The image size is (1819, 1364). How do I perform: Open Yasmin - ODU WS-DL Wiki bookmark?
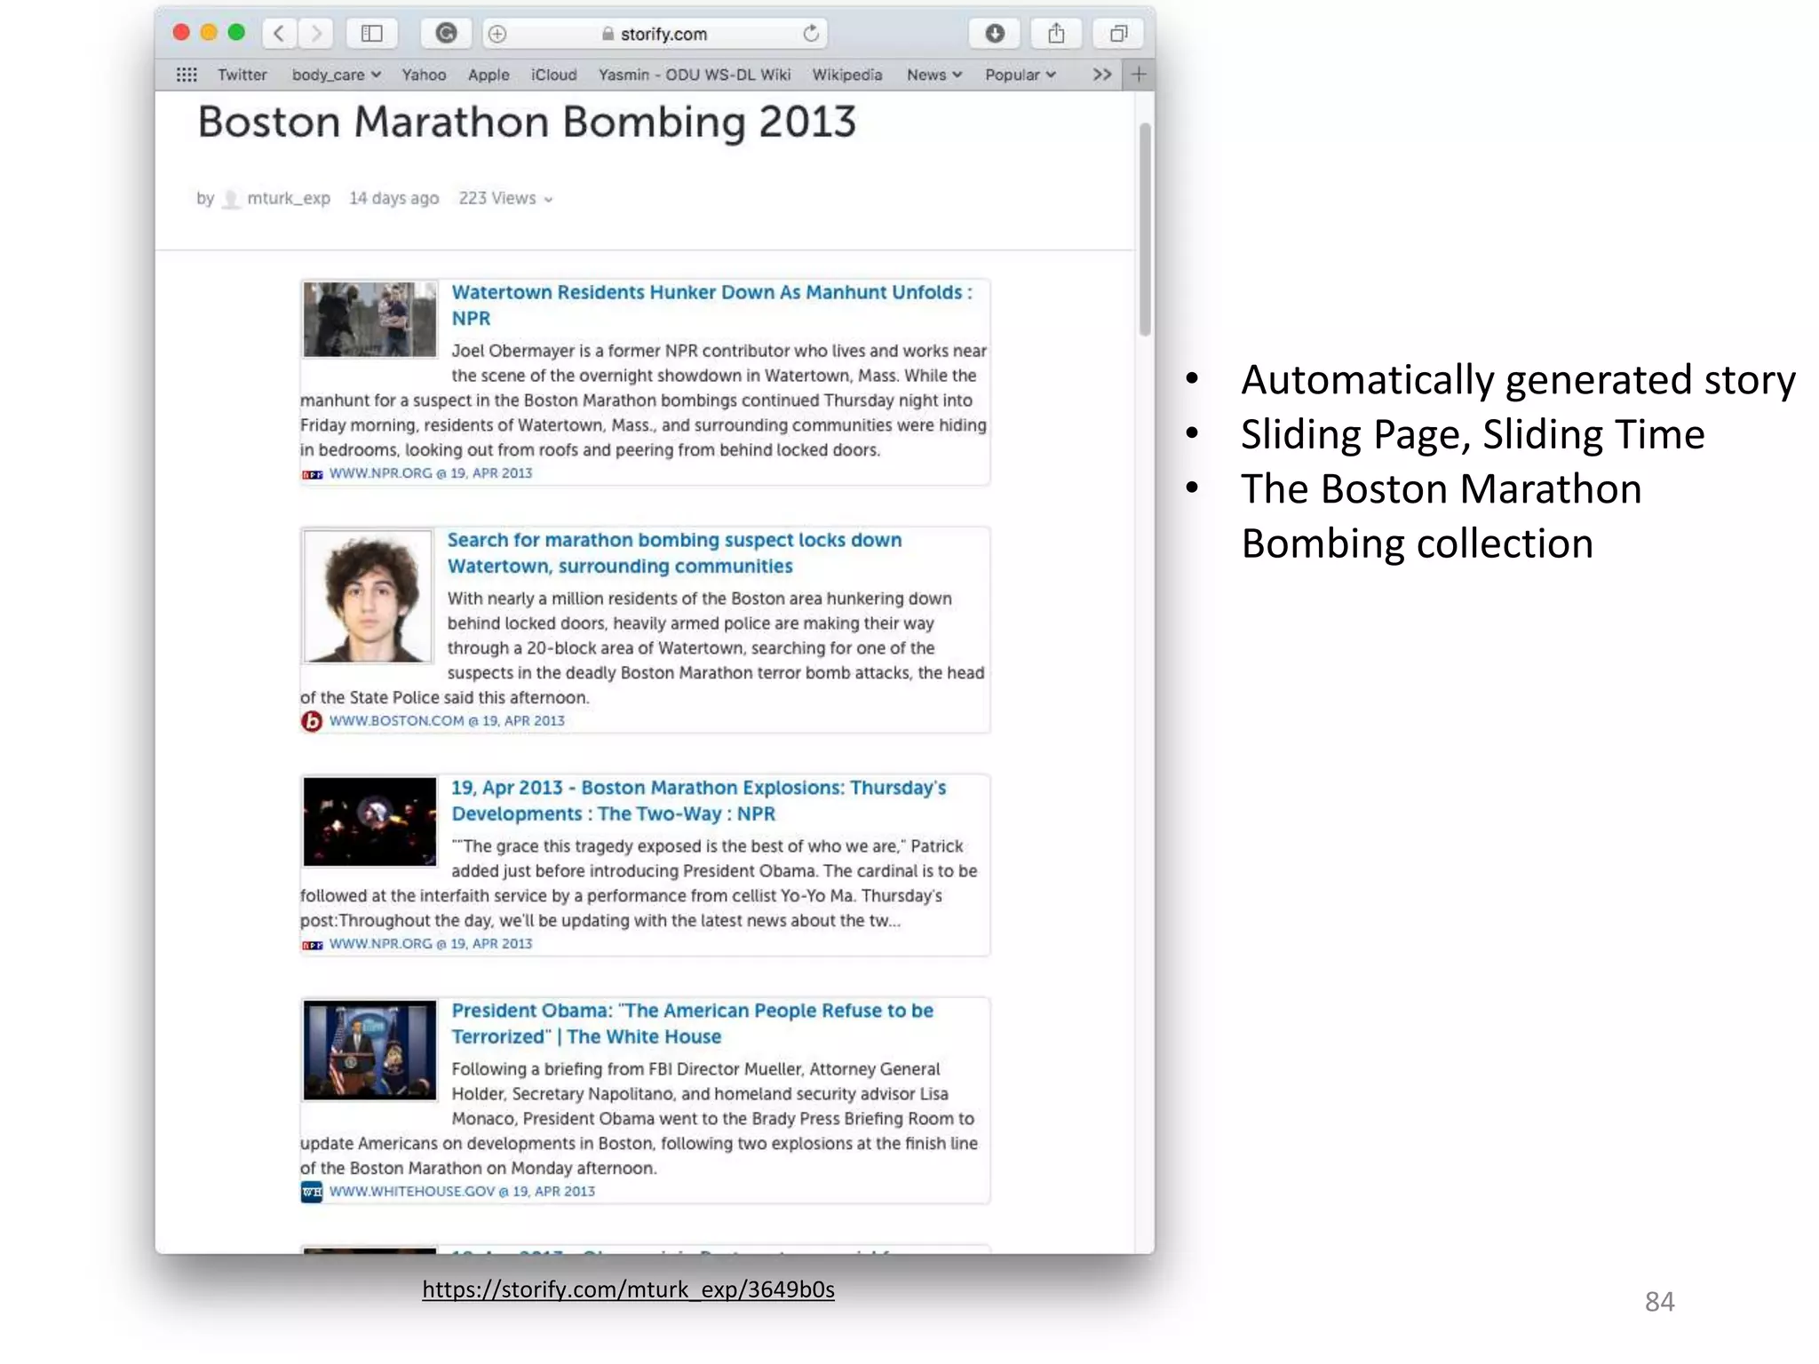[694, 75]
